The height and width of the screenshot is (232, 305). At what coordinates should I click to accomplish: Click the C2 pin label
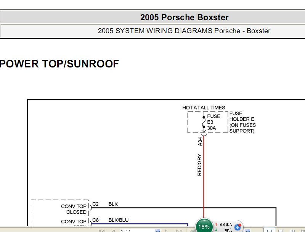96,204
